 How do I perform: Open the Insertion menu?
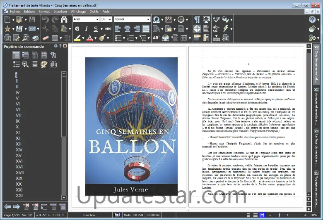click(60, 12)
